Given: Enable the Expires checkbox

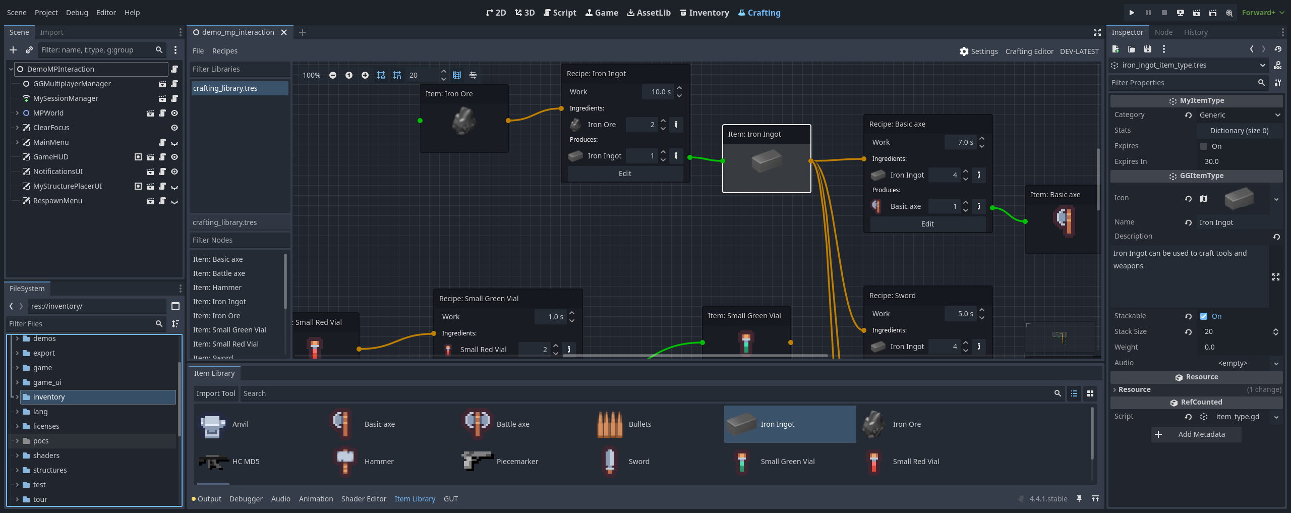Looking at the screenshot, I should 1204,146.
